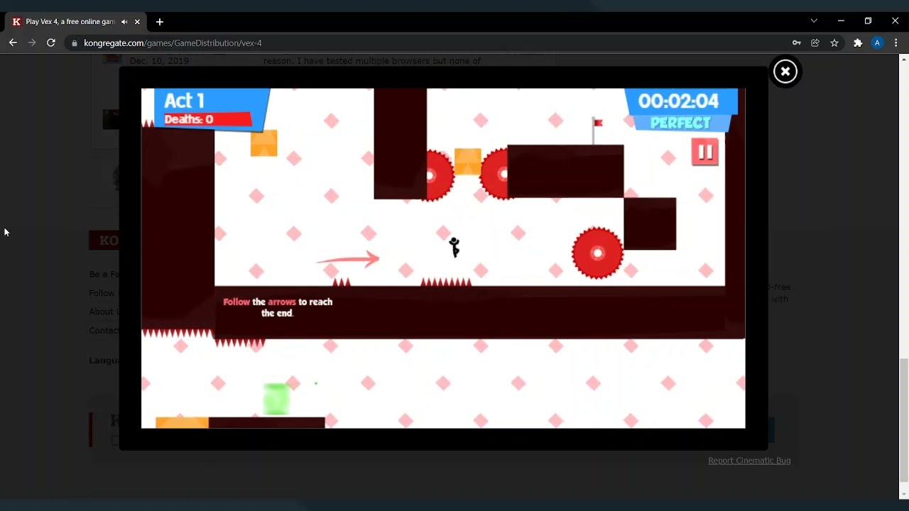Click the Deaths: 0 counter
909x511 pixels.
[188, 119]
